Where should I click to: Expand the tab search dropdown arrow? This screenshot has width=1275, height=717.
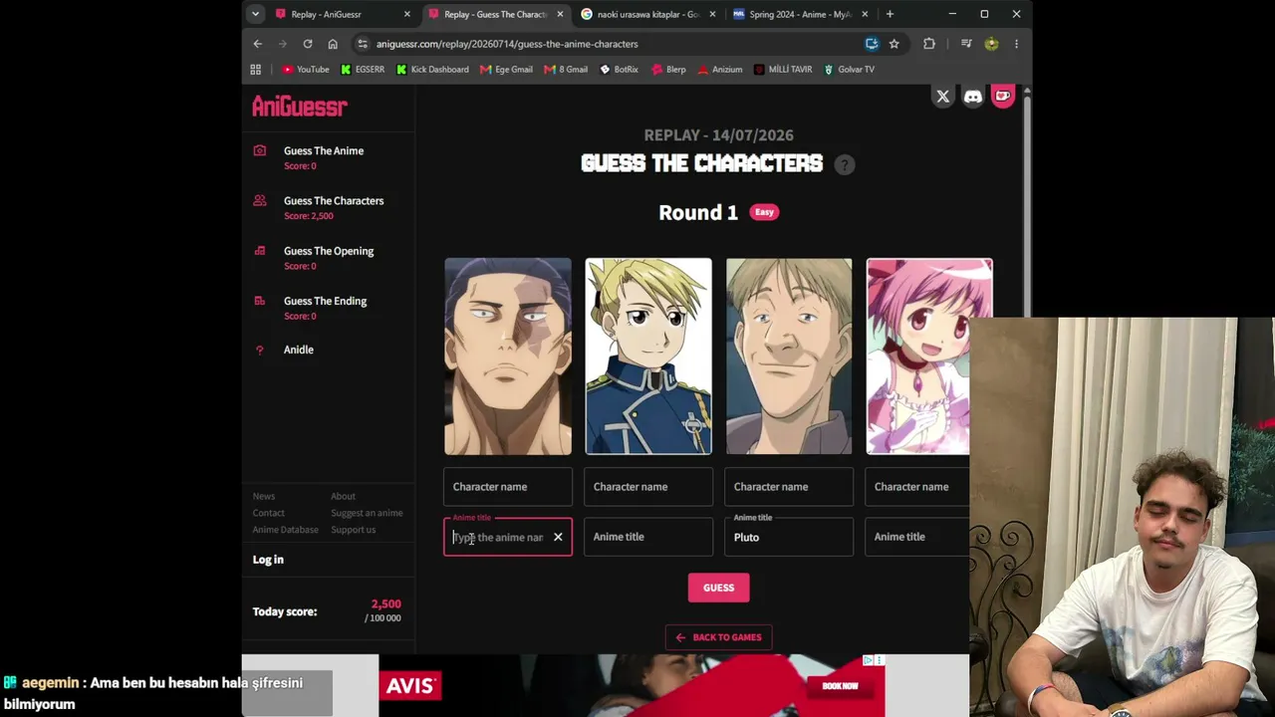256,14
